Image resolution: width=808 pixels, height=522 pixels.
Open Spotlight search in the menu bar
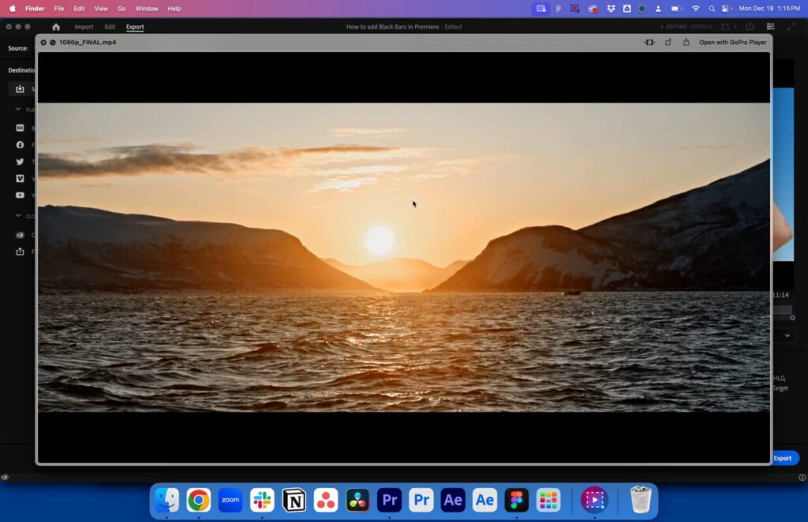tap(712, 8)
